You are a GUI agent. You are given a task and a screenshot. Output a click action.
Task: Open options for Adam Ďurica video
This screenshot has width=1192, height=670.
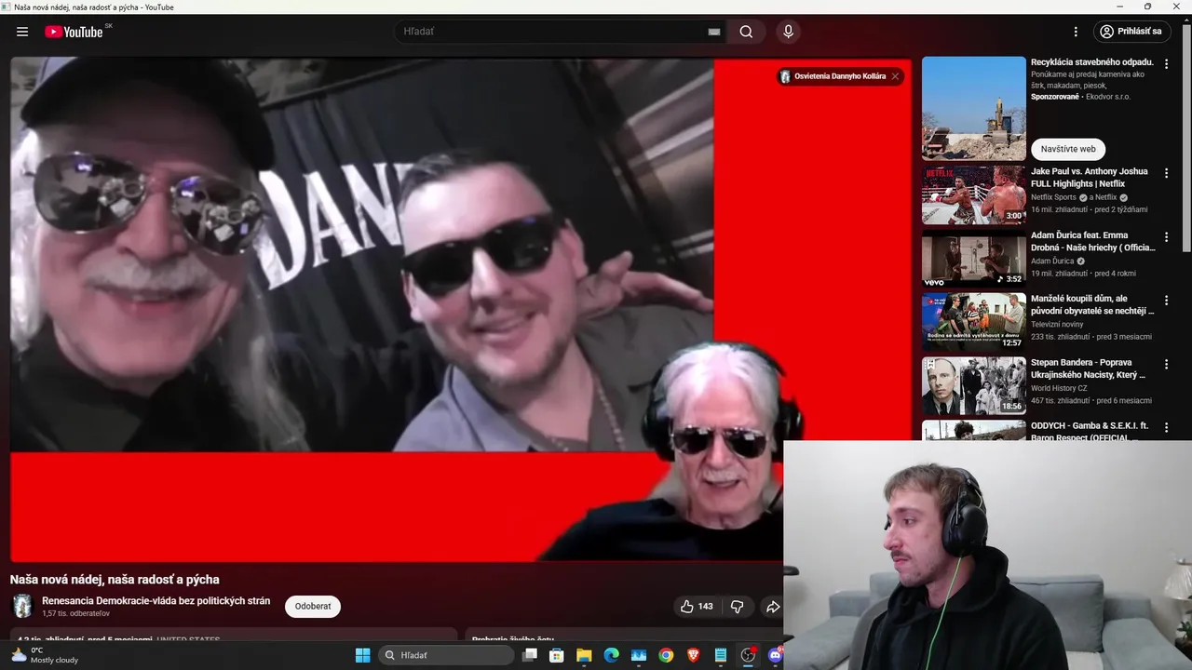(x=1166, y=237)
